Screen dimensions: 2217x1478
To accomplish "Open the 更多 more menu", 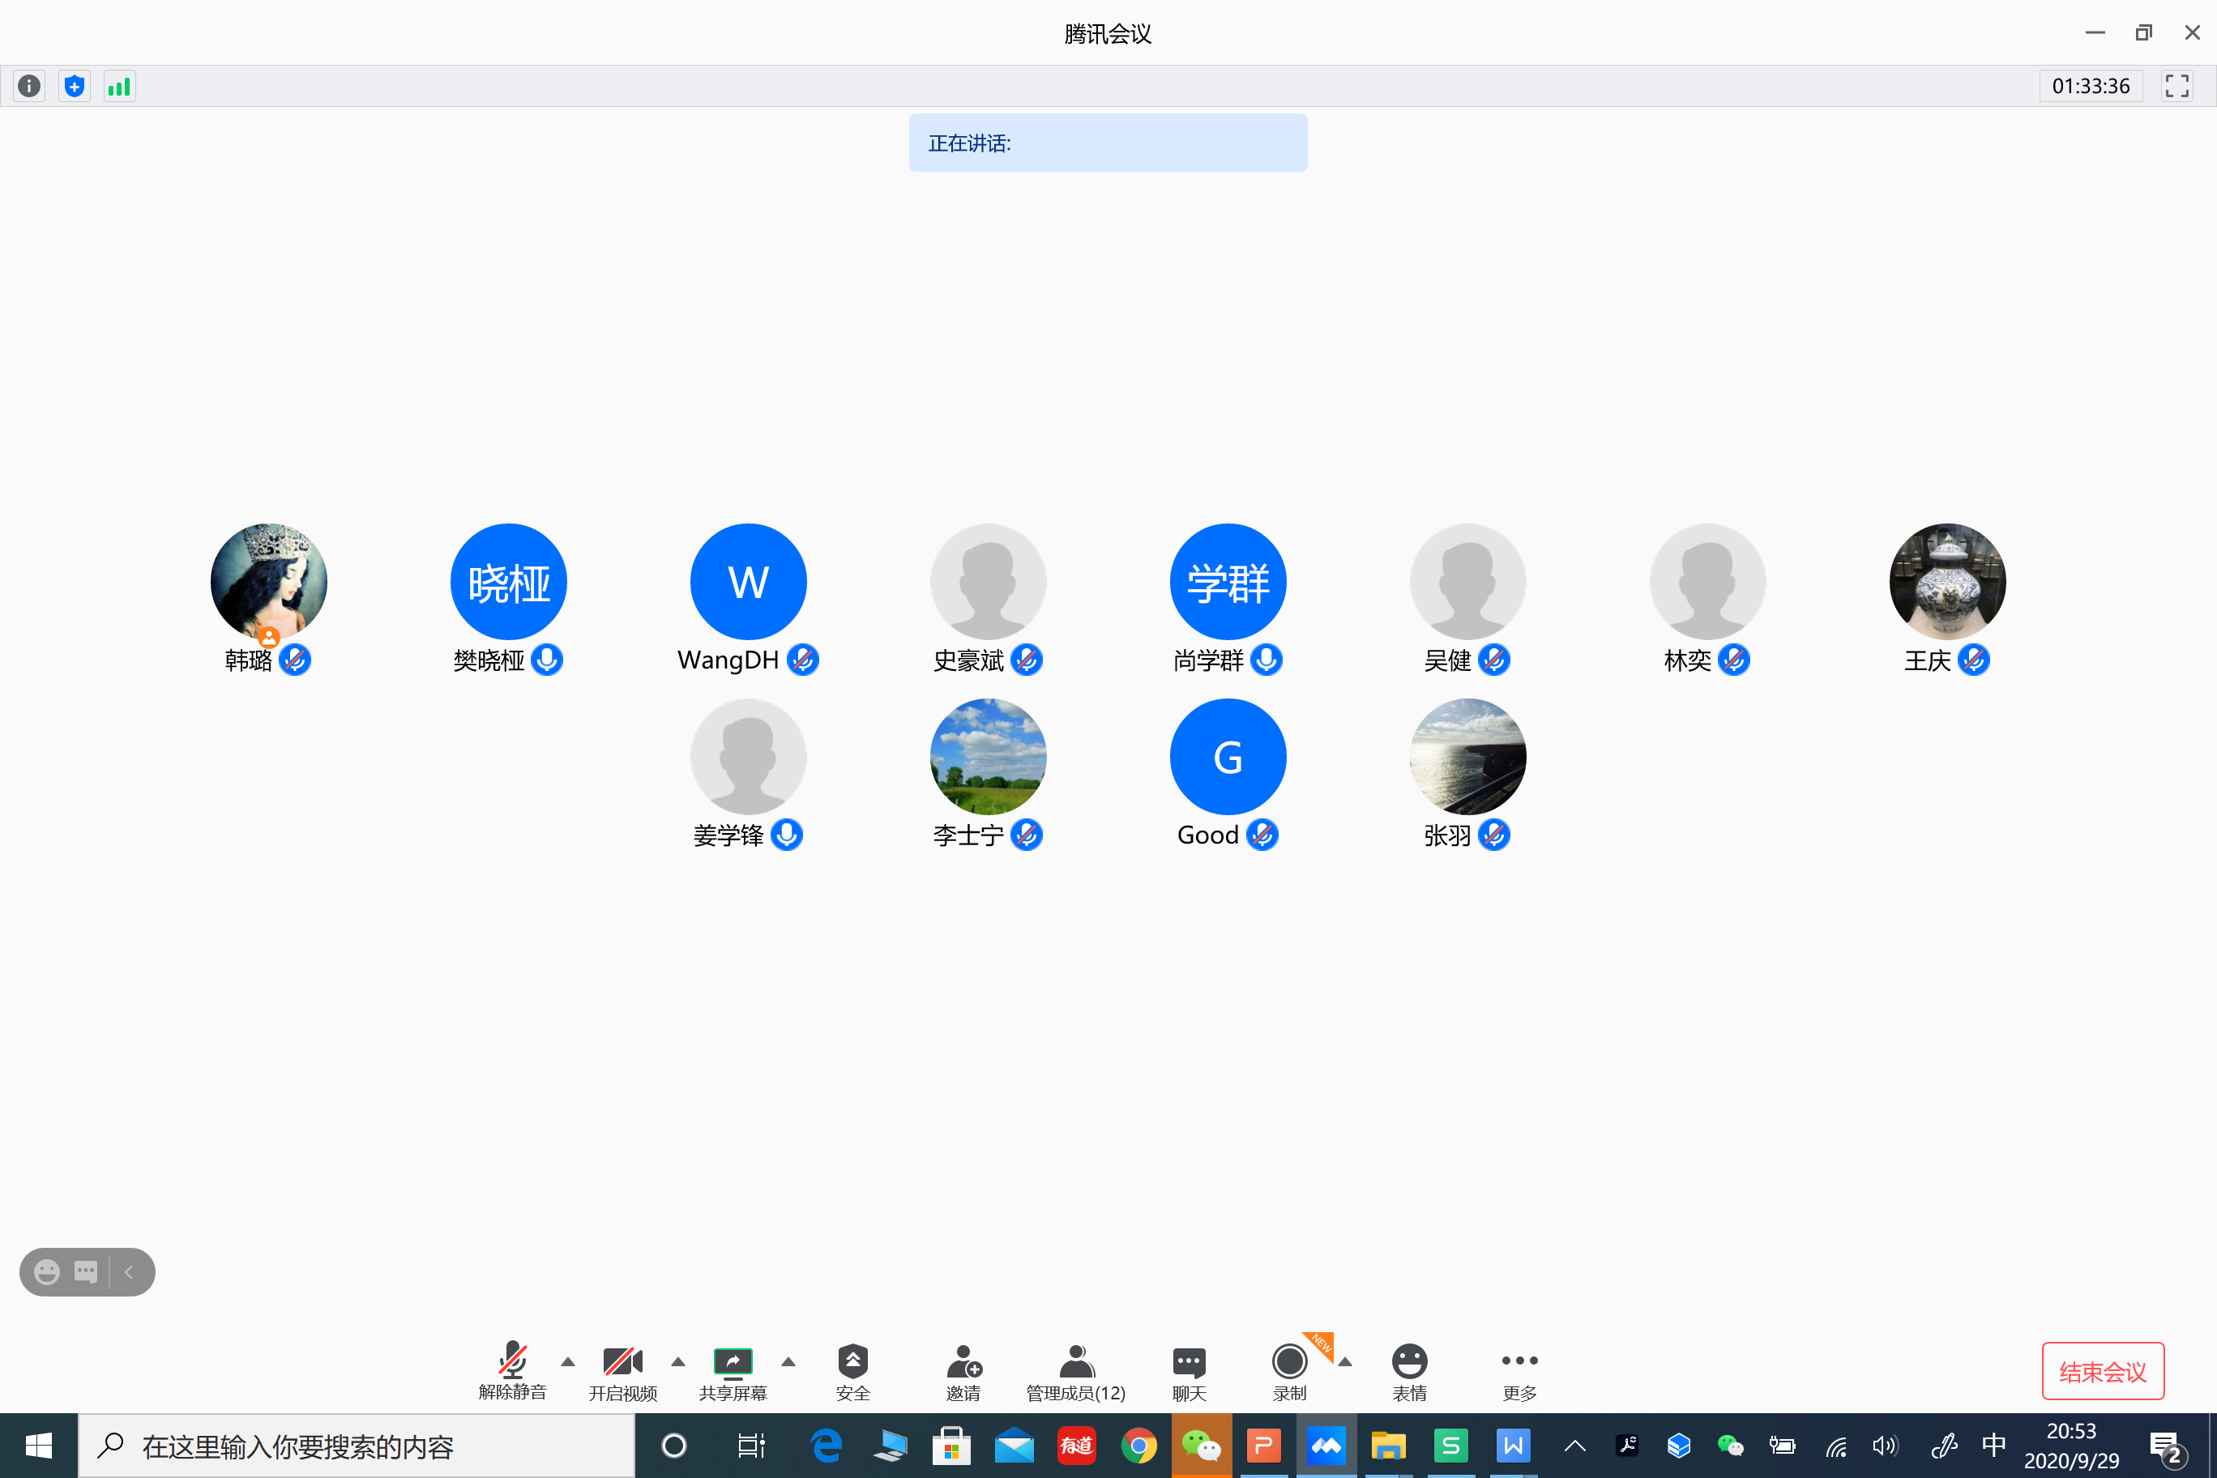I will point(1519,1372).
